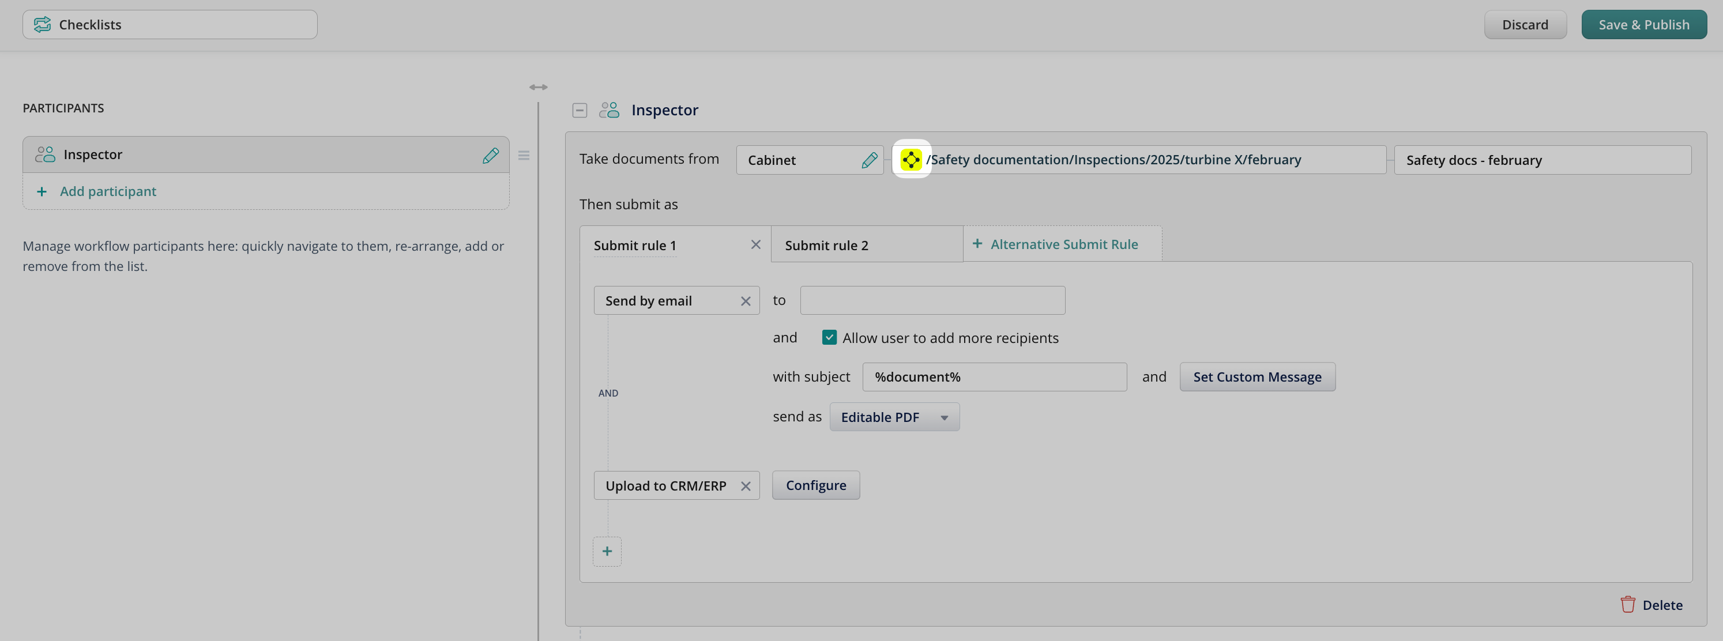Click Add participant link
1723x641 pixels.
tap(108, 192)
